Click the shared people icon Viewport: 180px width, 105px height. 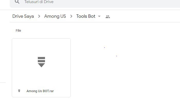[x=108, y=17]
